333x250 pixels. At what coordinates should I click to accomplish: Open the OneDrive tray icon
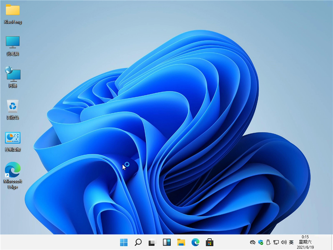[x=253, y=242]
